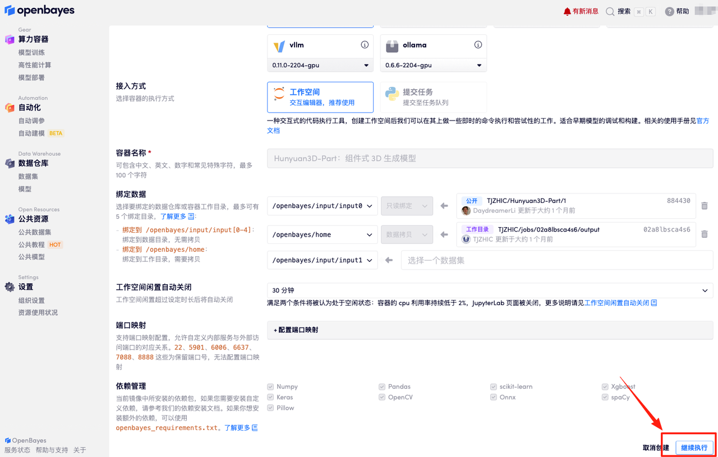Go to 模型部署 in sidebar
This screenshot has width=718, height=457.
31,78
